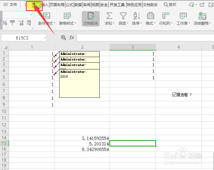Click cell containing 5.201314
The height and width of the screenshot is (170, 214).
coord(82,144)
